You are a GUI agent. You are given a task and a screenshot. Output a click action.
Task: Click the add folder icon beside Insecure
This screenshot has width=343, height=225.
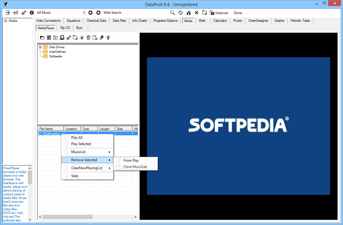tap(204, 13)
